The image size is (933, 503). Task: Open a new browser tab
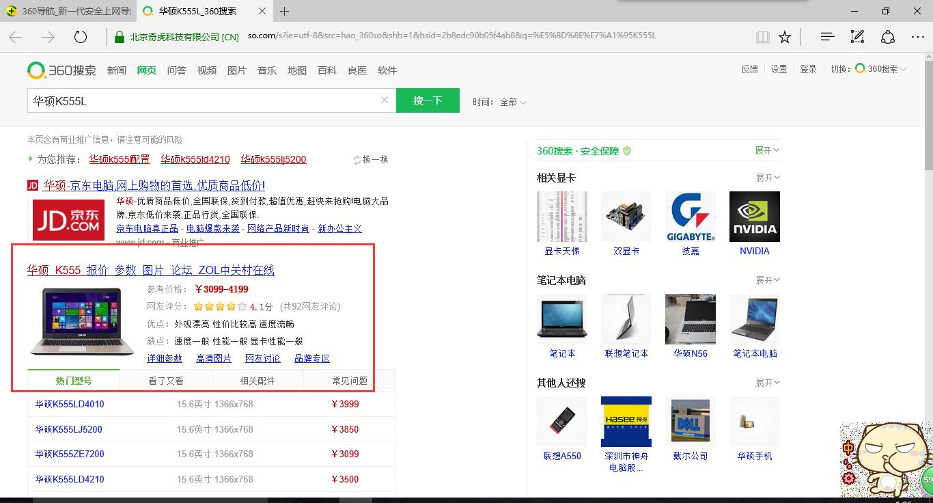[285, 11]
